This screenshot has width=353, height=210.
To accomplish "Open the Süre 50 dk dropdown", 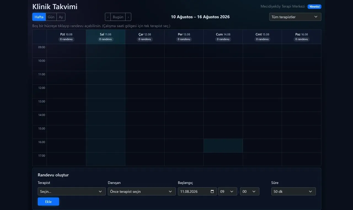I will [293, 192].
